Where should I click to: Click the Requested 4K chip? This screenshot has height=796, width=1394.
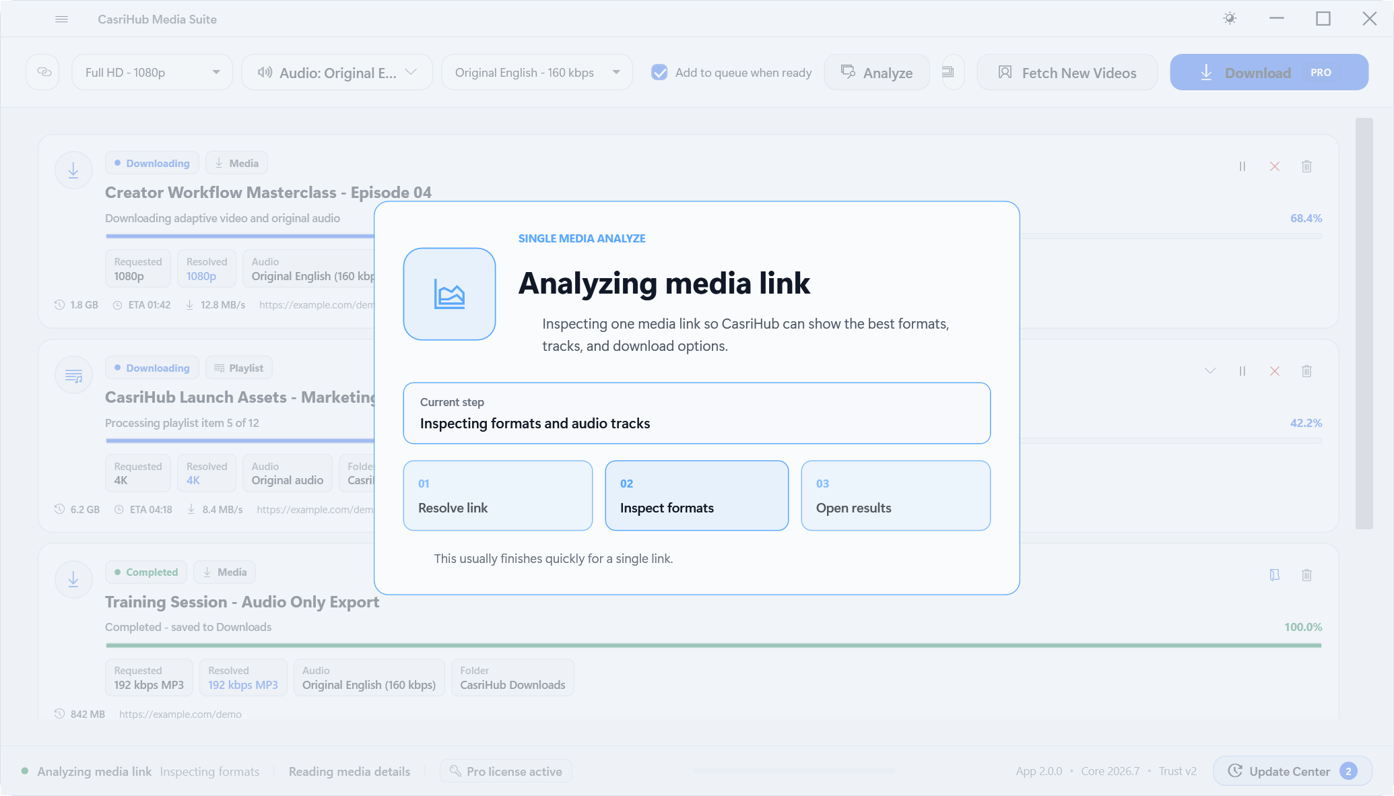click(x=138, y=473)
